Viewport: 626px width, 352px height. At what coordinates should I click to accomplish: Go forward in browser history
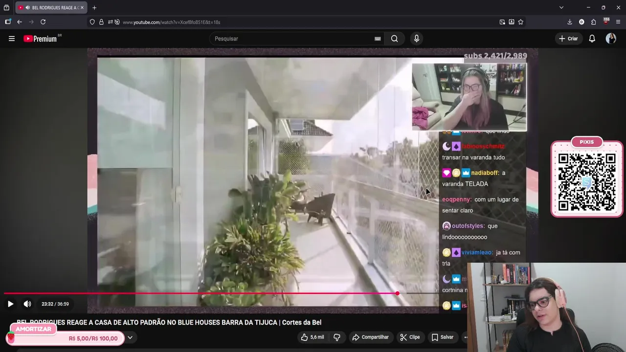click(31, 22)
